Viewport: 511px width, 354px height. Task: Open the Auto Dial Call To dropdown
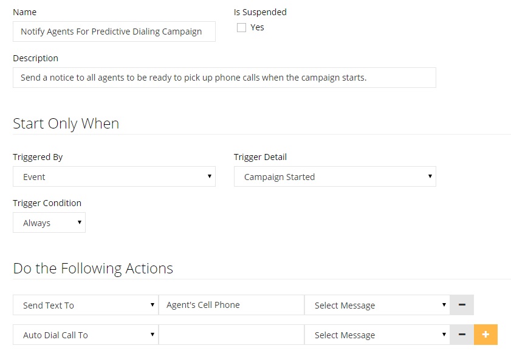click(85, 335)
